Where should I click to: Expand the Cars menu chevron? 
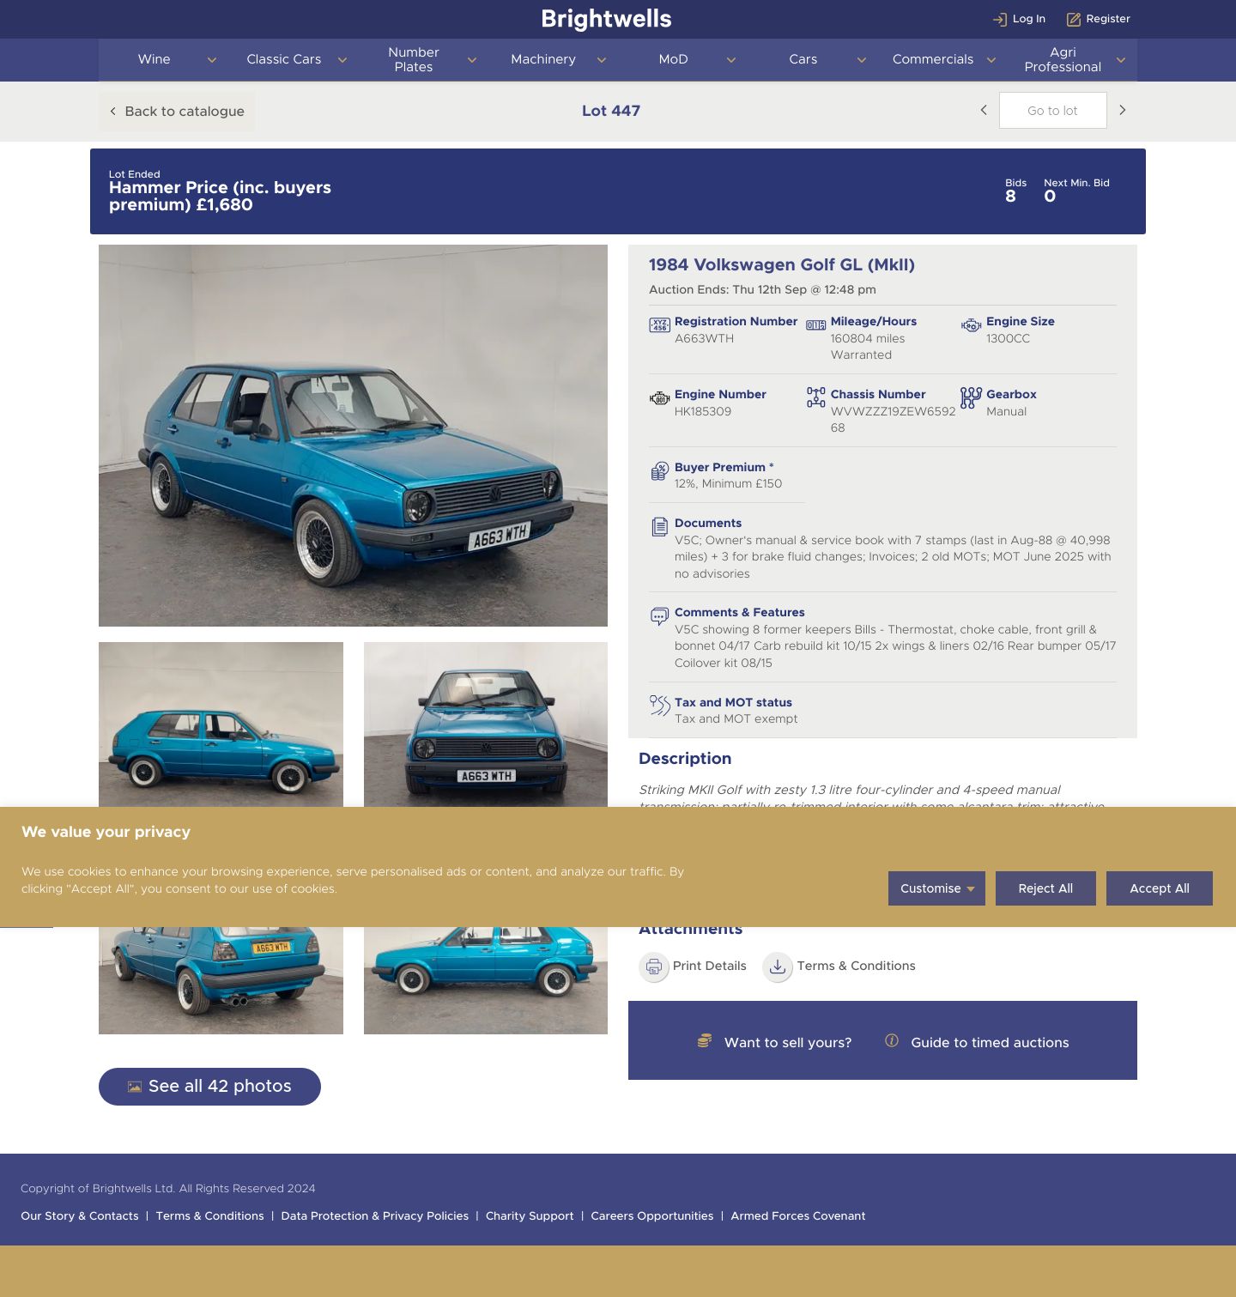tap(861, 60)
